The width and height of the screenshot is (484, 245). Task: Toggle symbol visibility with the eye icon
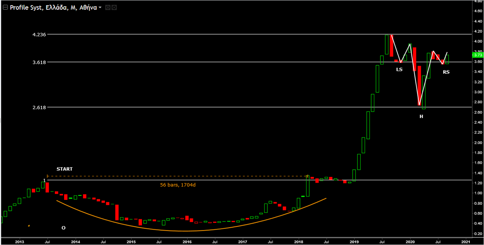pyautogui.click(x=107, y=7)
